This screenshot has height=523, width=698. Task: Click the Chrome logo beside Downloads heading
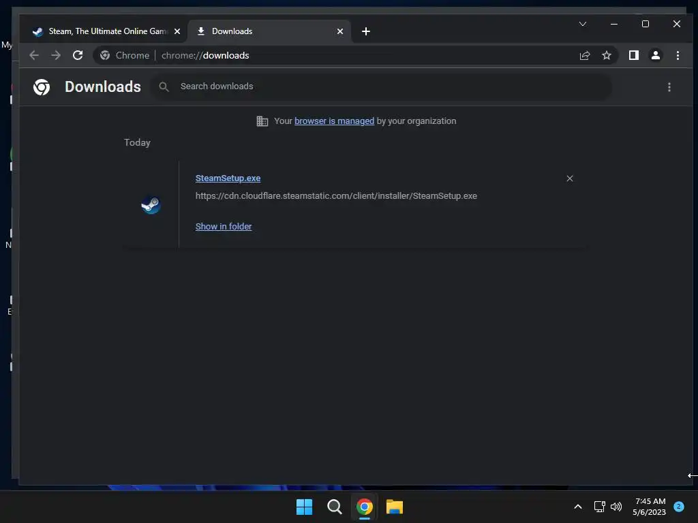tap(42, 86)
